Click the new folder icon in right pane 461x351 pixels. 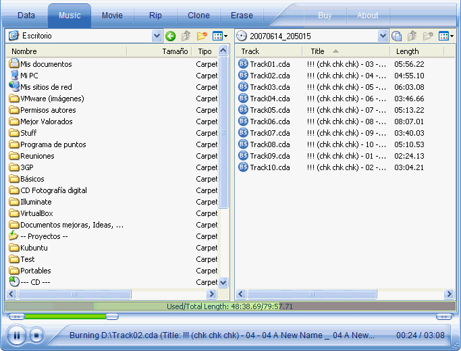[428, 36]
